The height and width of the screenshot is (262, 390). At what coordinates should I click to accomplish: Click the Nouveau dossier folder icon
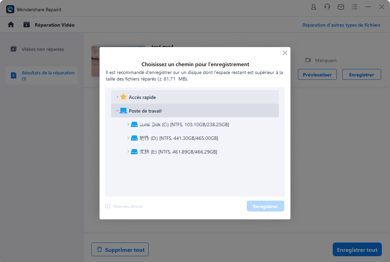[x=108, y=206]
